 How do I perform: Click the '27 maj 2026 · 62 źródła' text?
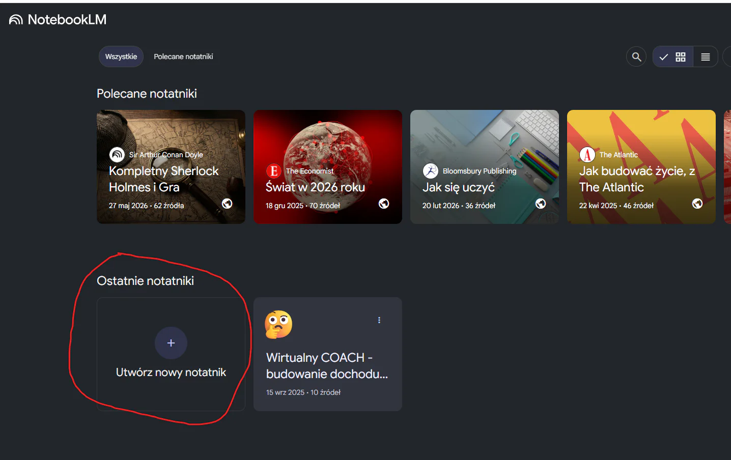coord(146,206)
